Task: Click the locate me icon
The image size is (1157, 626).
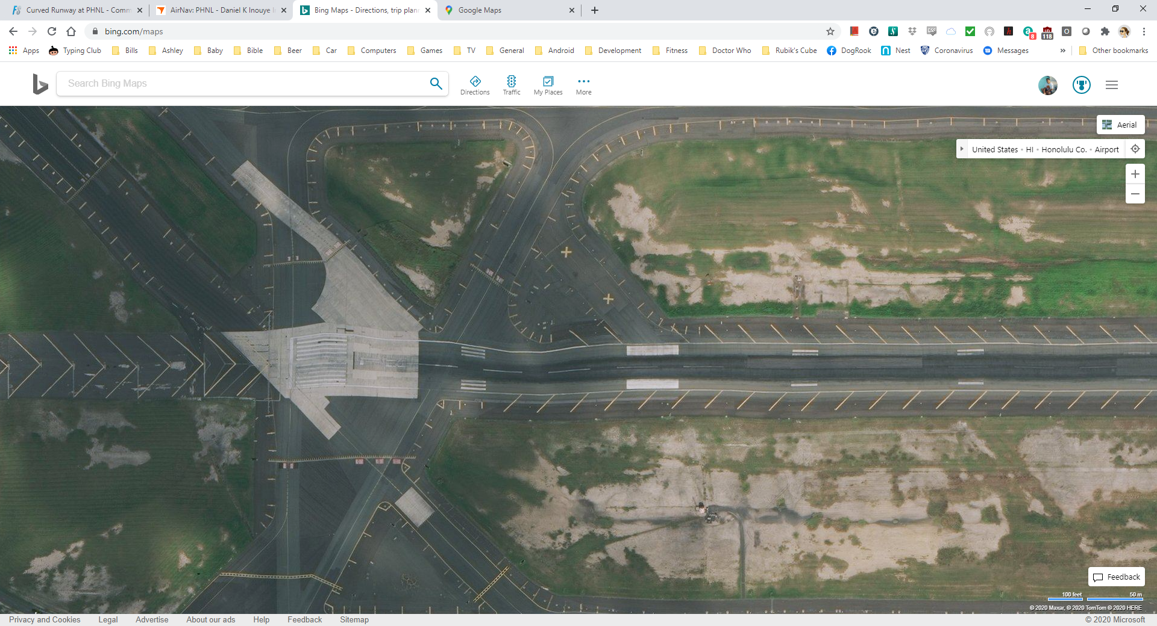Action: (1135, 149)
